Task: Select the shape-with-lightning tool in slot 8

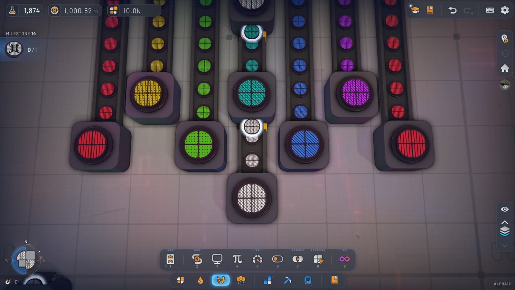Action: click(318, 259)
